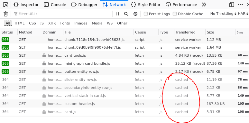Click 25.12 KB (raced) transferred cell
The image size is (249, 123).
point(190,63)
